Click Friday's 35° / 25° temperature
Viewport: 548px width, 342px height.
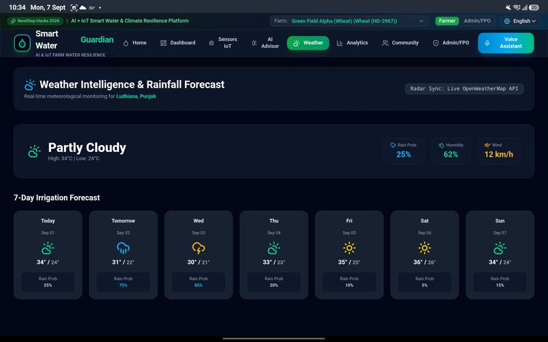349,262
